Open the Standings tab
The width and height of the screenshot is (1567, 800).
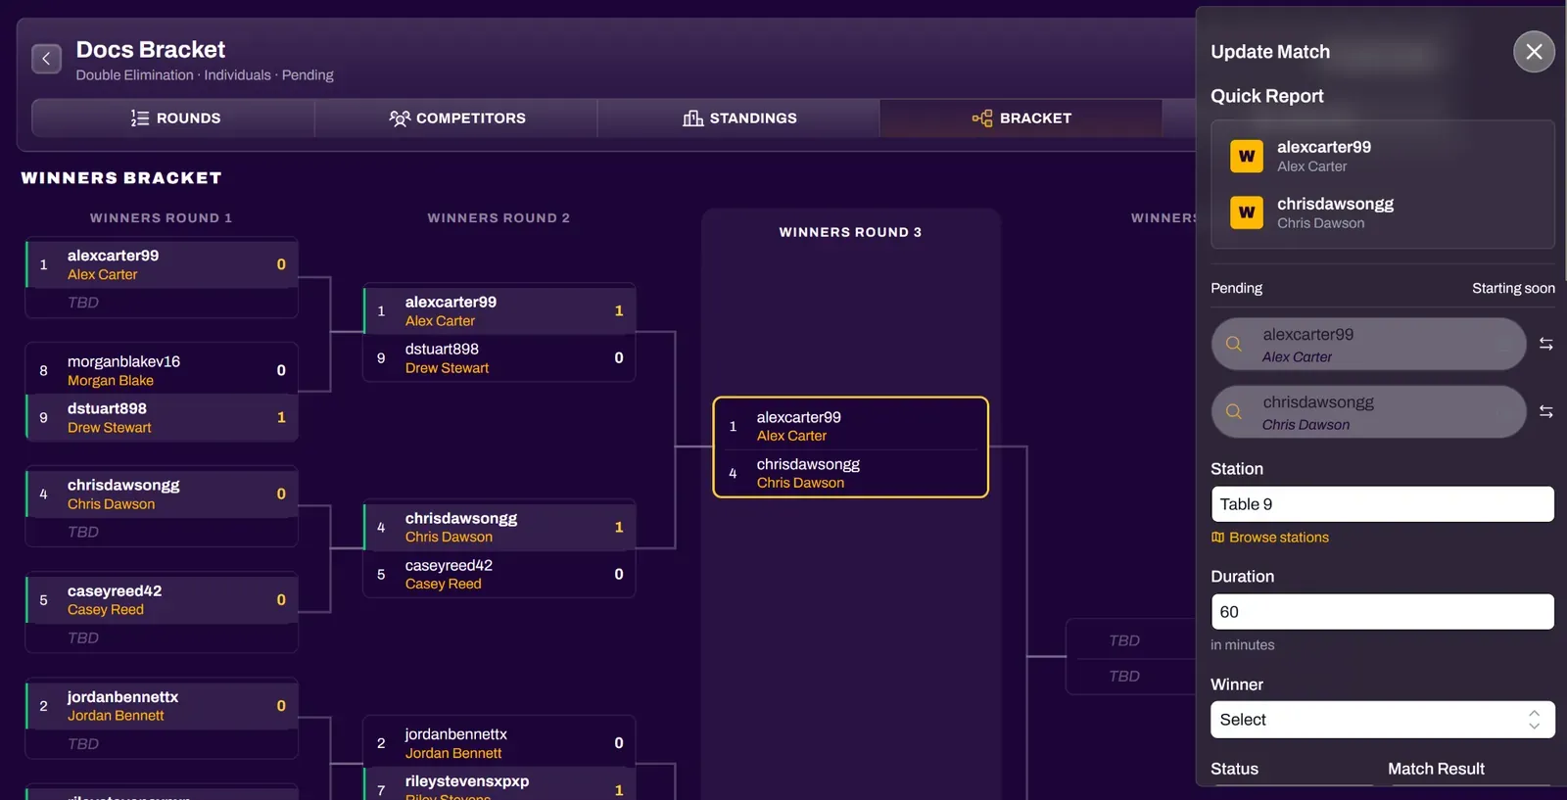coord(739,118)
